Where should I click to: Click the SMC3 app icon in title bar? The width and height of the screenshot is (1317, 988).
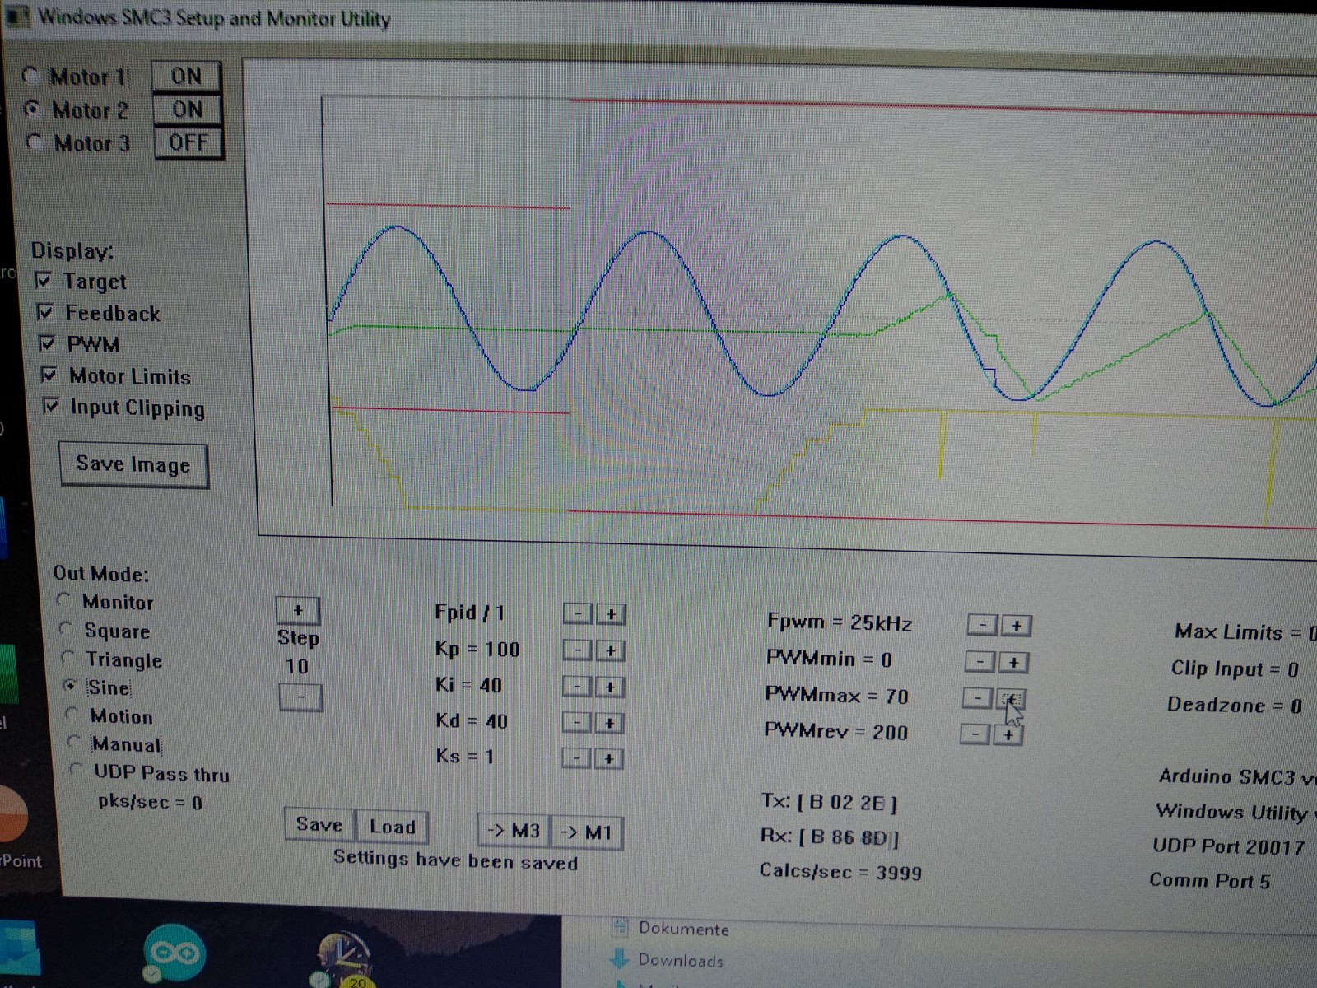[x=16, y=16]
